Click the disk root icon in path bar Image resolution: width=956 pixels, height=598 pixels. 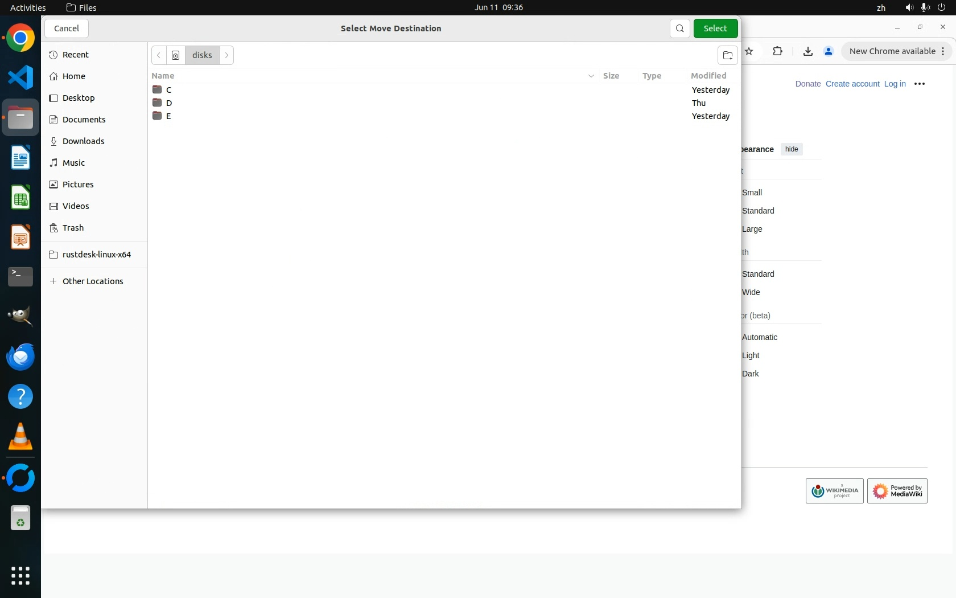click(x=176, y=55)
